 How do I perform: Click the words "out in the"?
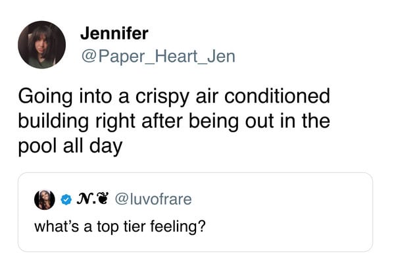pos(287,121)
